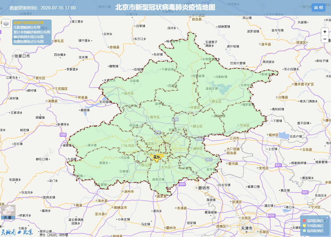
Task: Click the 永清县 label
Action: 182,208
